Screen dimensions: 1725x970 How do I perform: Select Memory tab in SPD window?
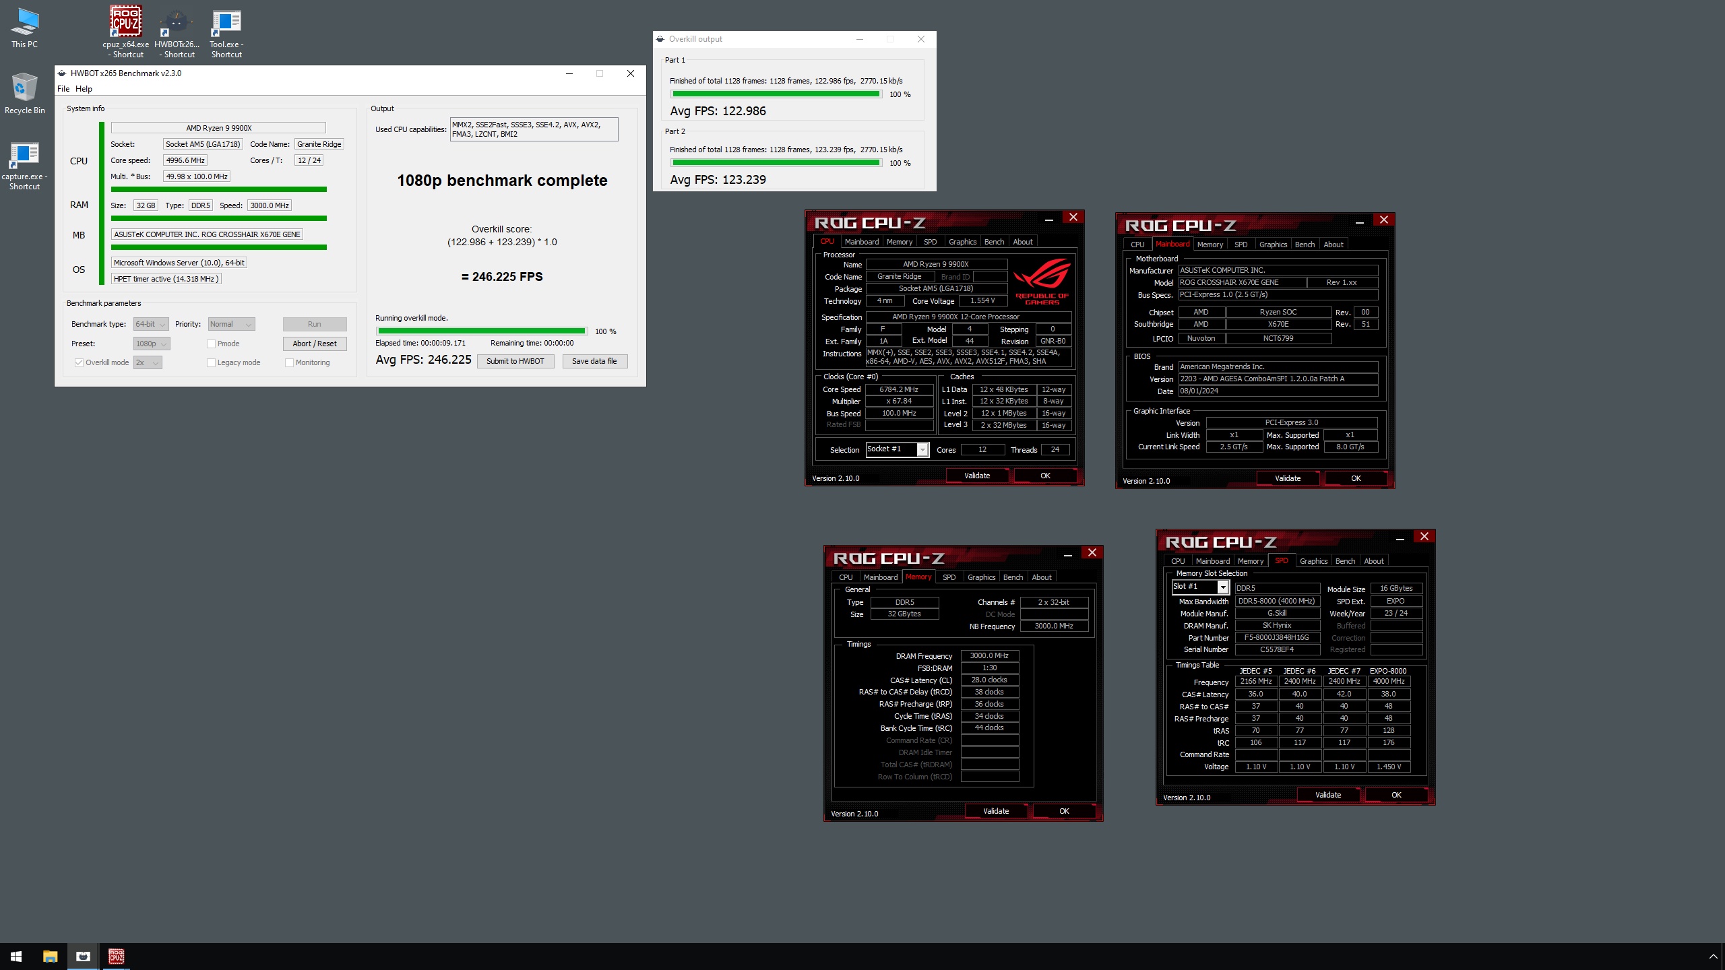pos(1251,561)
